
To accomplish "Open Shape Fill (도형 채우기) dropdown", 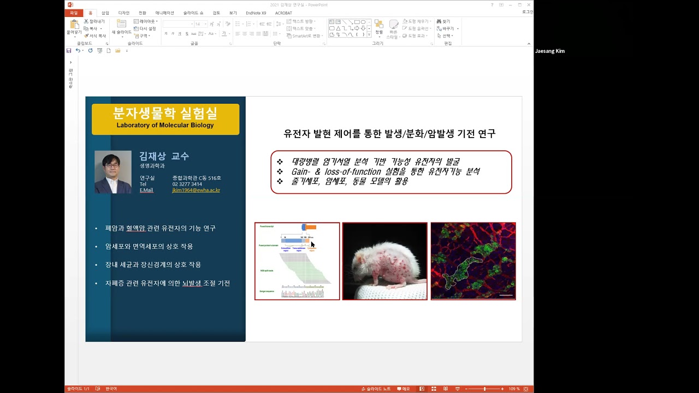I will (417, 21).
